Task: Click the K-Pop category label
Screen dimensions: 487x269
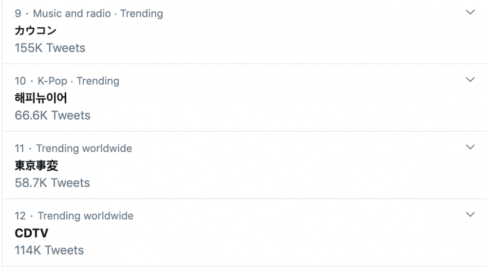Action: point(52,81)
